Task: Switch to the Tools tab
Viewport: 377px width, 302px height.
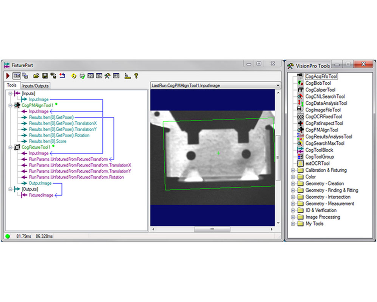Action: [x=12, y=85]
